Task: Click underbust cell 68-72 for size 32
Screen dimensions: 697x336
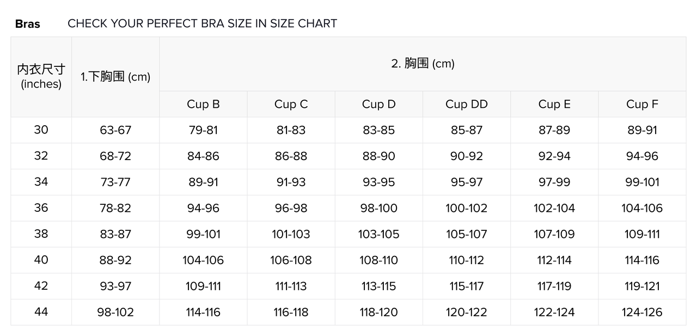Action: 115,156
